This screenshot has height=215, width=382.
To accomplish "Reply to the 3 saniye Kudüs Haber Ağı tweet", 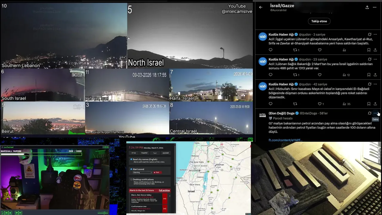I will [271, 50].
